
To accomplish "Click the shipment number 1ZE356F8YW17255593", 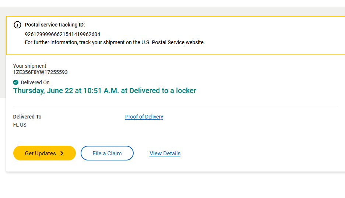I will (40, 72).
